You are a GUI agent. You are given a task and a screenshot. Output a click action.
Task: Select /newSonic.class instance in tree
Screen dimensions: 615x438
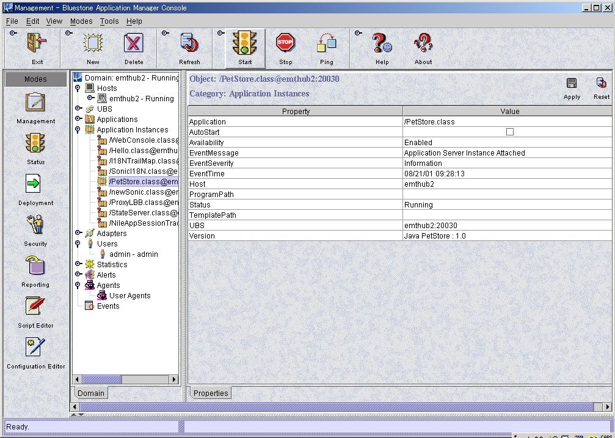click(x=144, y=192)
